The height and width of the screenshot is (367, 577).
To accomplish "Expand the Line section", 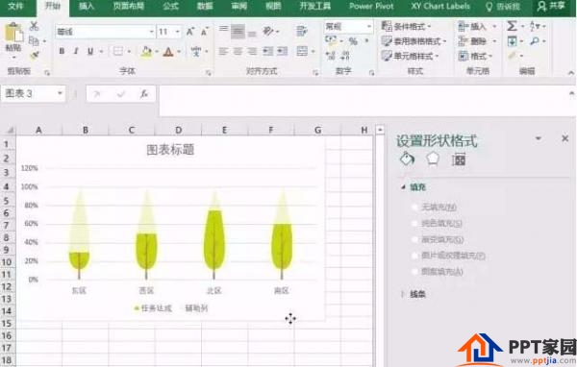I will (x=403, y=294).
